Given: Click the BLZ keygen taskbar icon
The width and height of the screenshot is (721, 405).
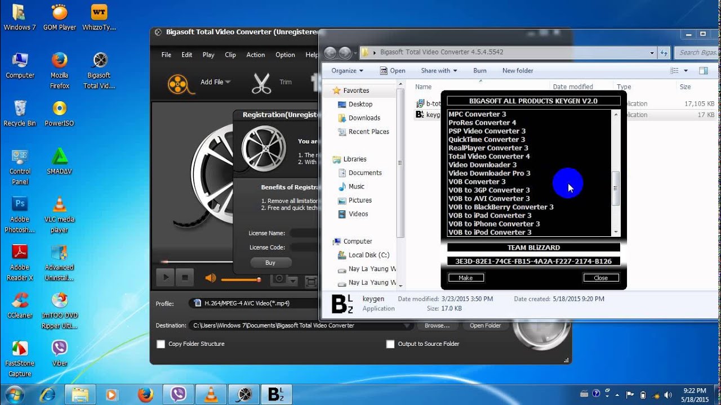Looking at the screenshot, I should pyautogui.click(x=276, y=394).
